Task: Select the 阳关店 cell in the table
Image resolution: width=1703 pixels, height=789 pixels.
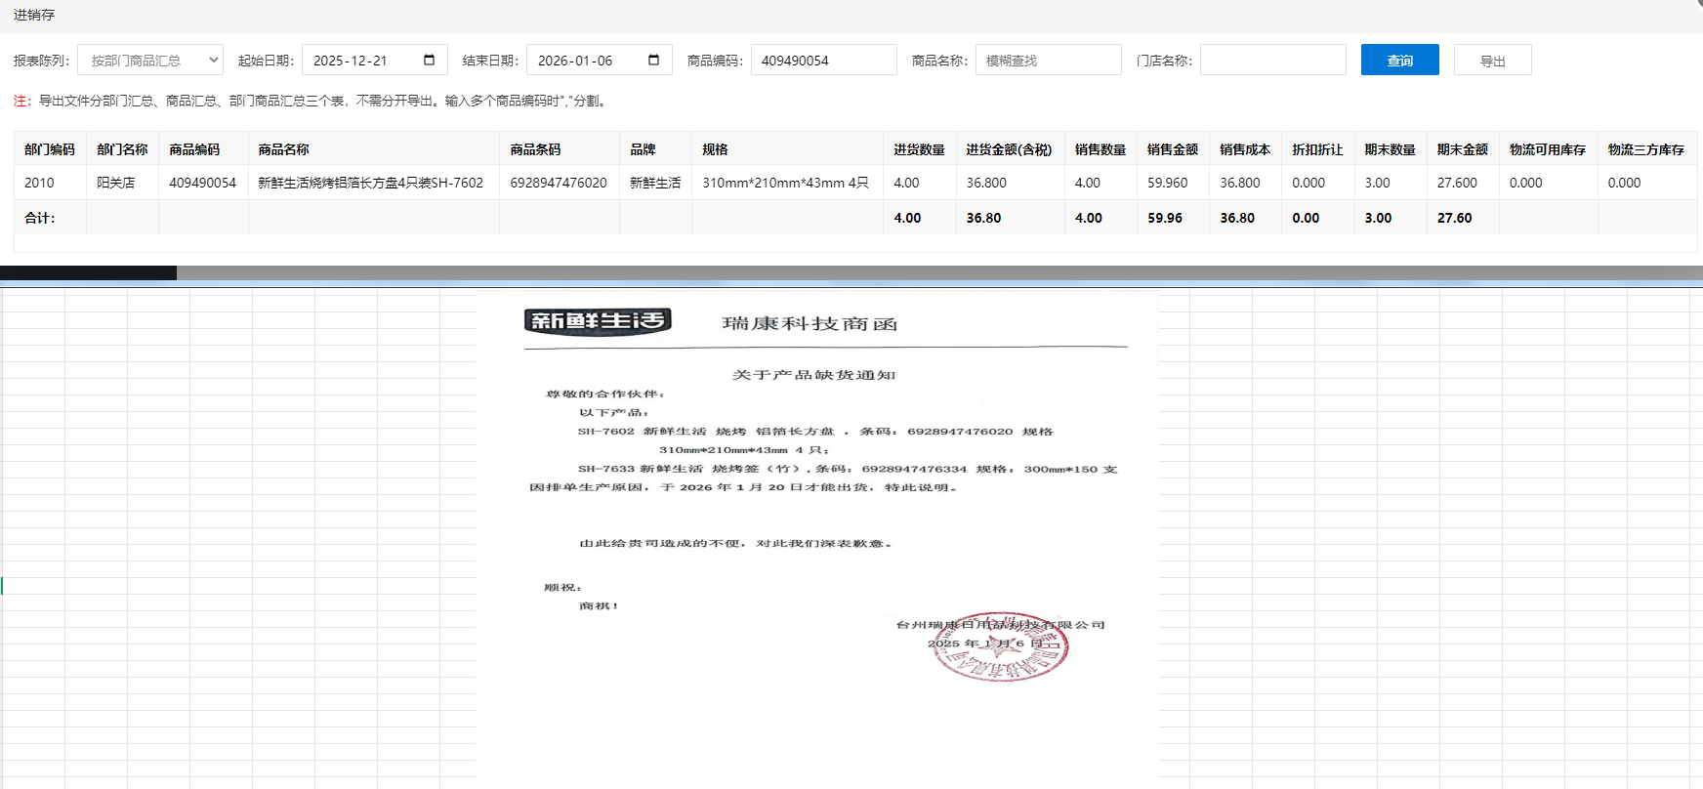Action: tap(116, 183)
